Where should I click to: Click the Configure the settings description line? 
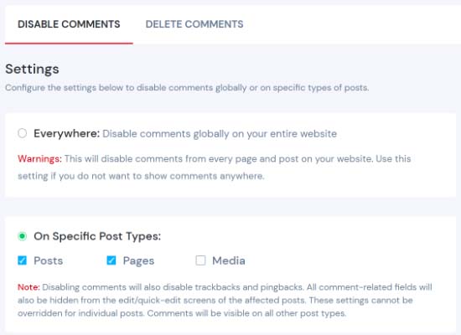[187, 88]
